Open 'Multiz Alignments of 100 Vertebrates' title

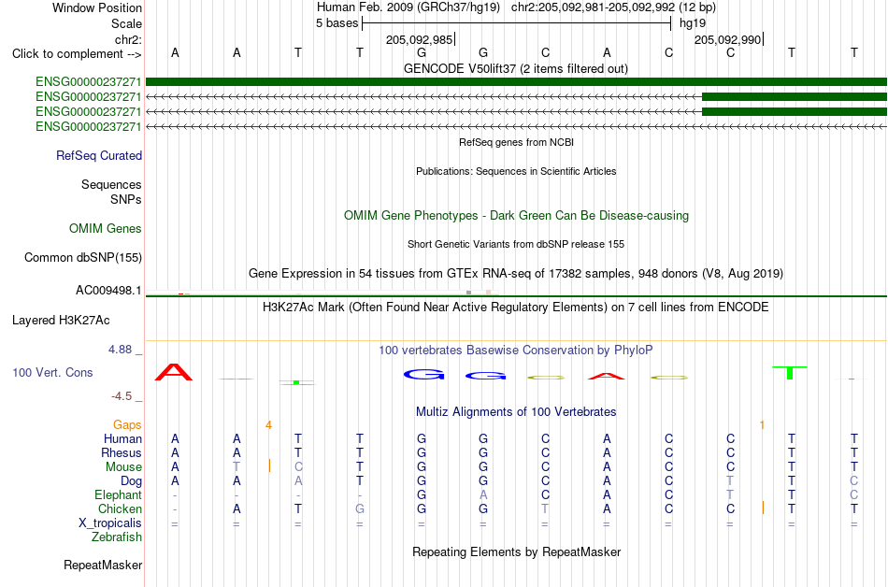coord(516,412)
